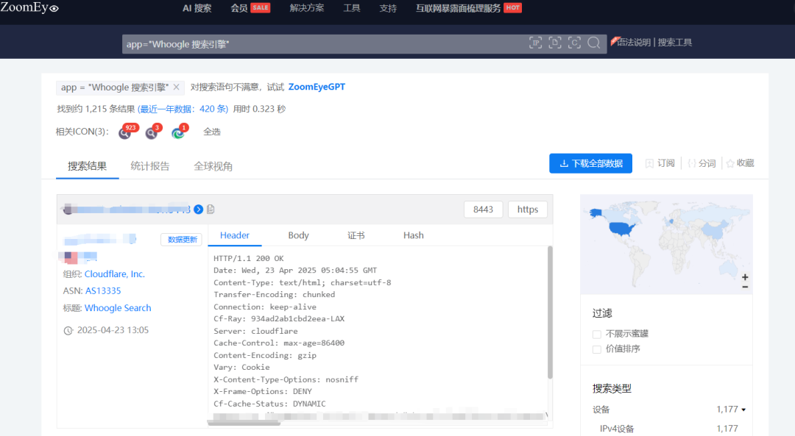Screen dimensions: 795x436
Task: Remove the app = Whoogle filter tag
Action: click(176, 87)
